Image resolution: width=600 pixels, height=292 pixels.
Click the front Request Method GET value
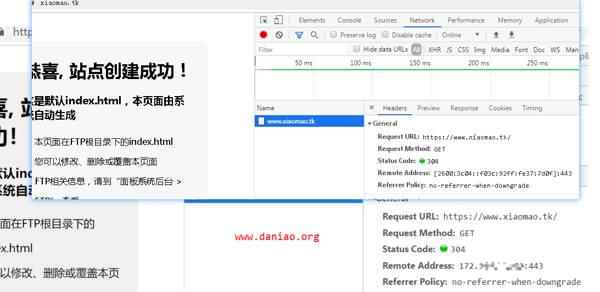point(440,149)
